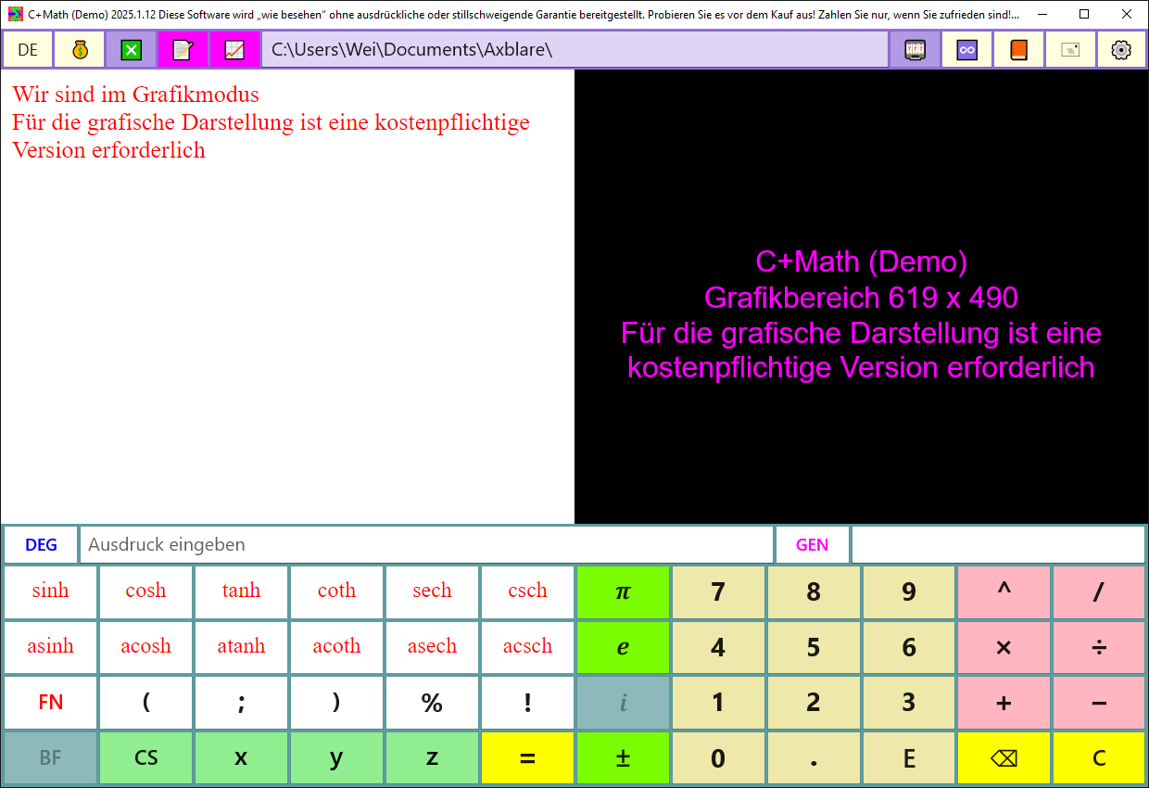Click the folder path field C:\Users\Wei\Documents\Axblare\

pos(575,50)
